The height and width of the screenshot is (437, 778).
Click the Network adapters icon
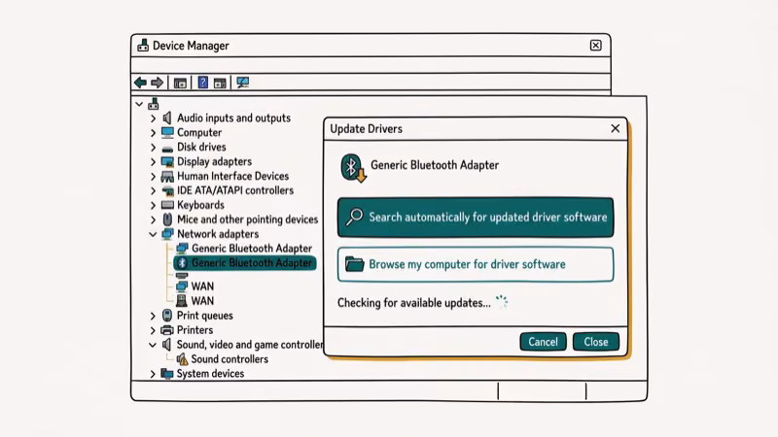(167, 234)
